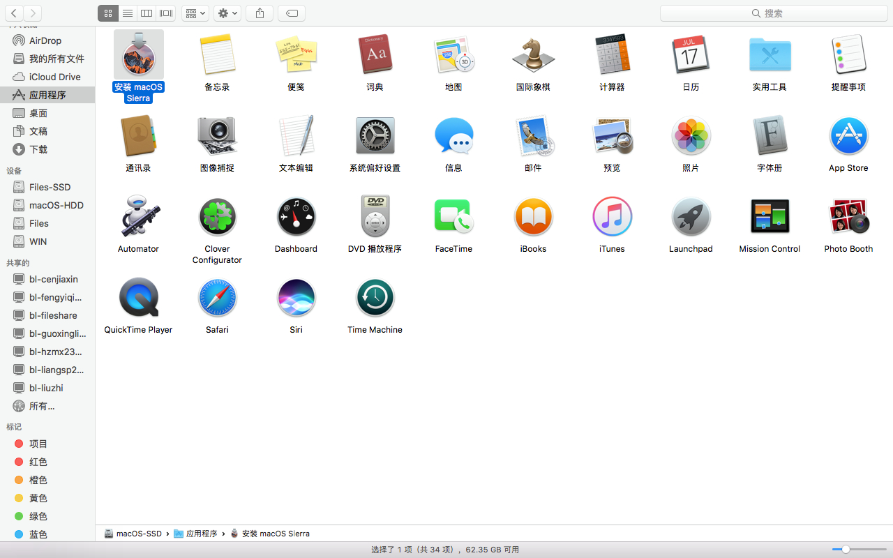Open the arrange-by grouping dropdown
Viewport: 893px width, 558px height.
[x=195, y=13]
